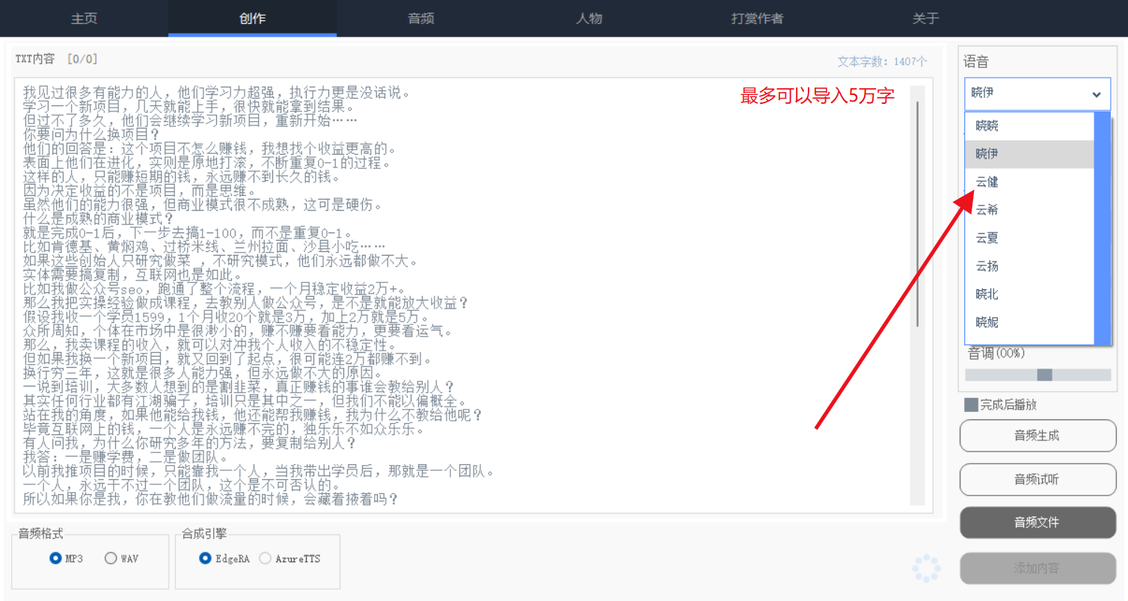Select voice 晓晓 from the list

[1029, 126]
